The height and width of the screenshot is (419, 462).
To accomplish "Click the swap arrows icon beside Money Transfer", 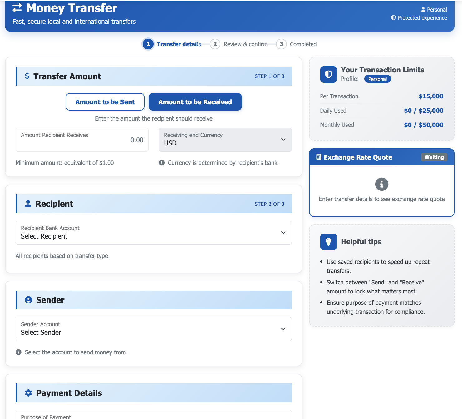I will [x=17, y=8].
